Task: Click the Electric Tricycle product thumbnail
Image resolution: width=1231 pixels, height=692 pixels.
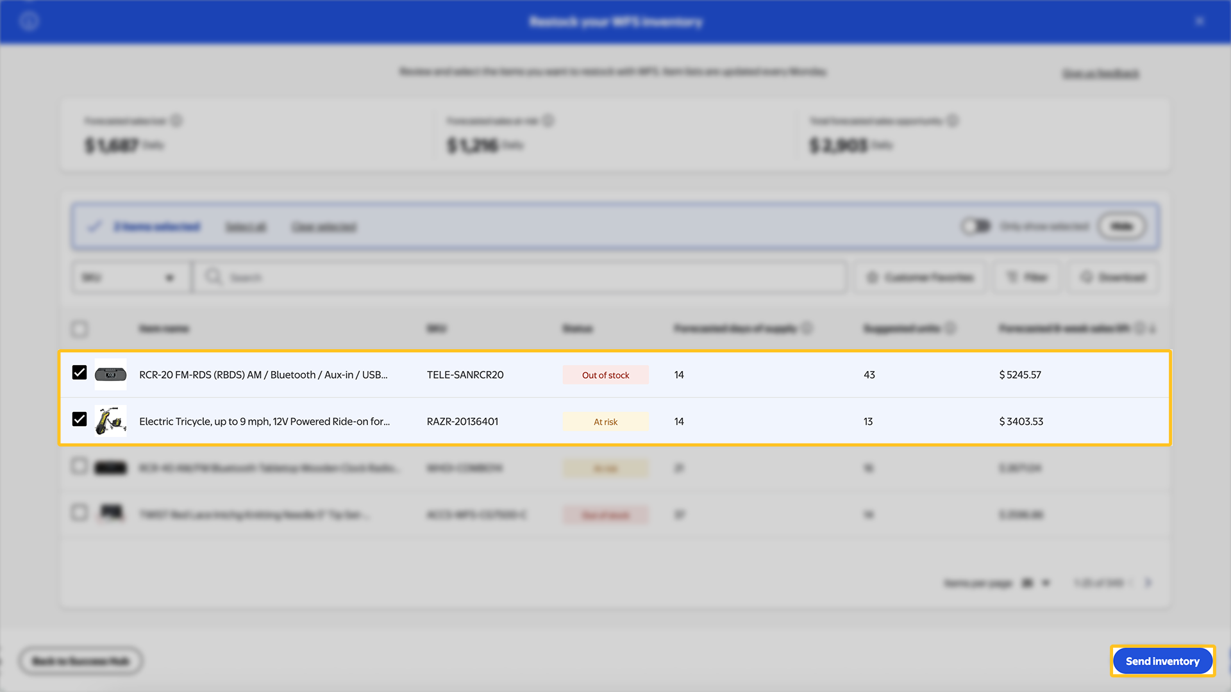Action: [110, 421]
